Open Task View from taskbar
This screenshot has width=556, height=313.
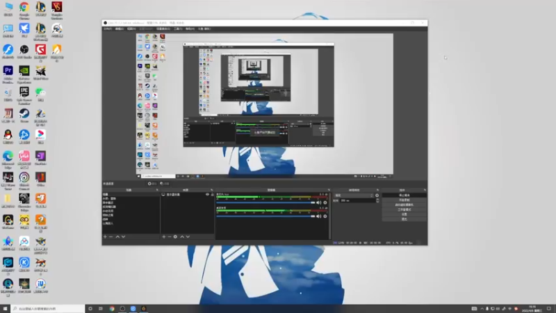pyautogui.click(x=101, y=309)
